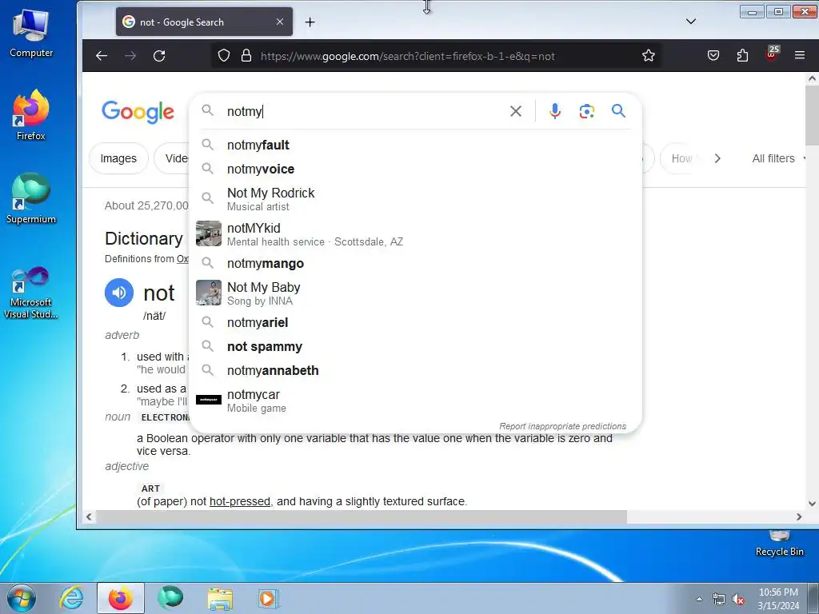
Task: Start voice search with microphone icon
Action: pyautogui.click(x=555, y=111)
